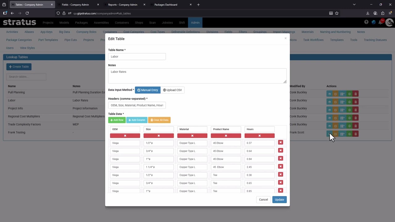Delete the row with Hours 2.45
This screenshot has height=222, width=395.
(x=281, y=166)
